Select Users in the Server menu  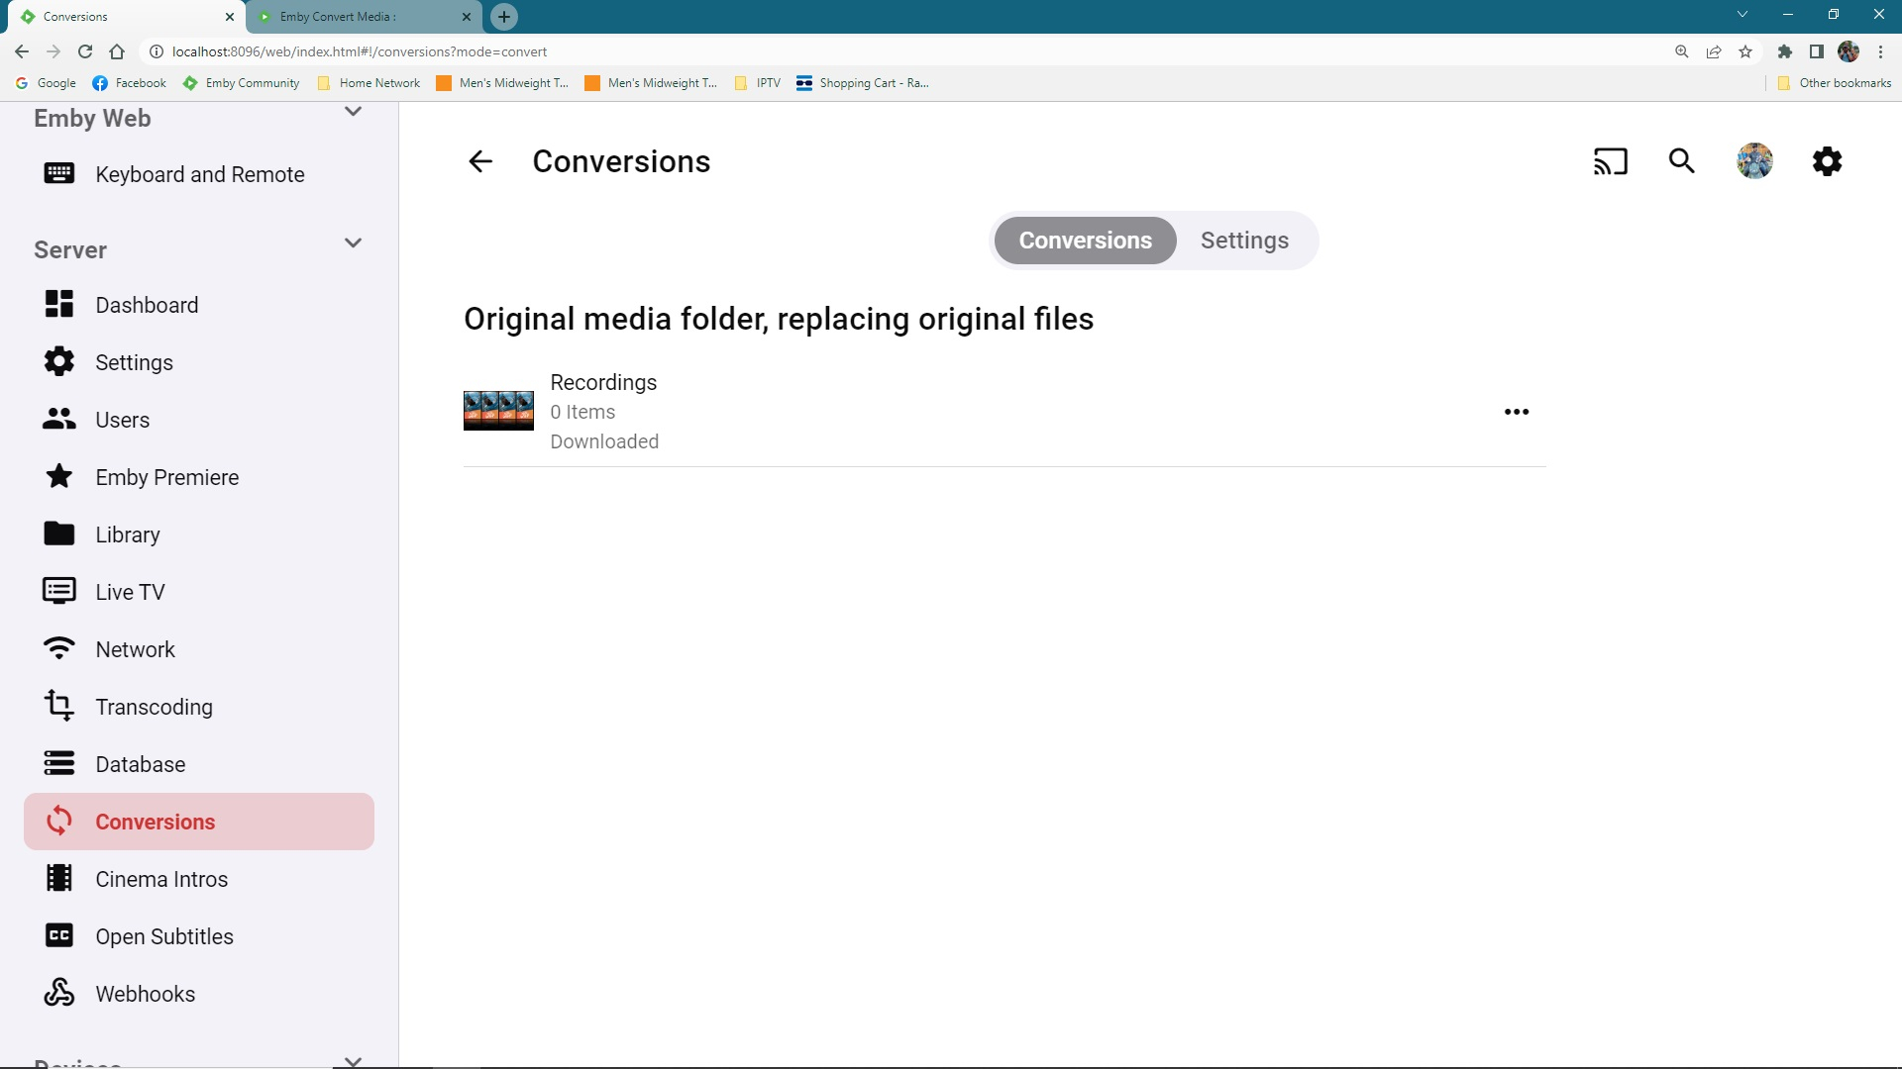122,420
